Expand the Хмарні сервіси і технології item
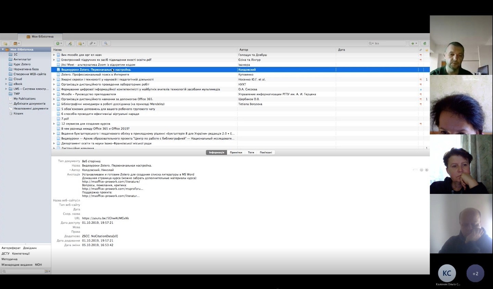Screen dimensions: 493x289 pyautogui.click(x=54, y=79)
